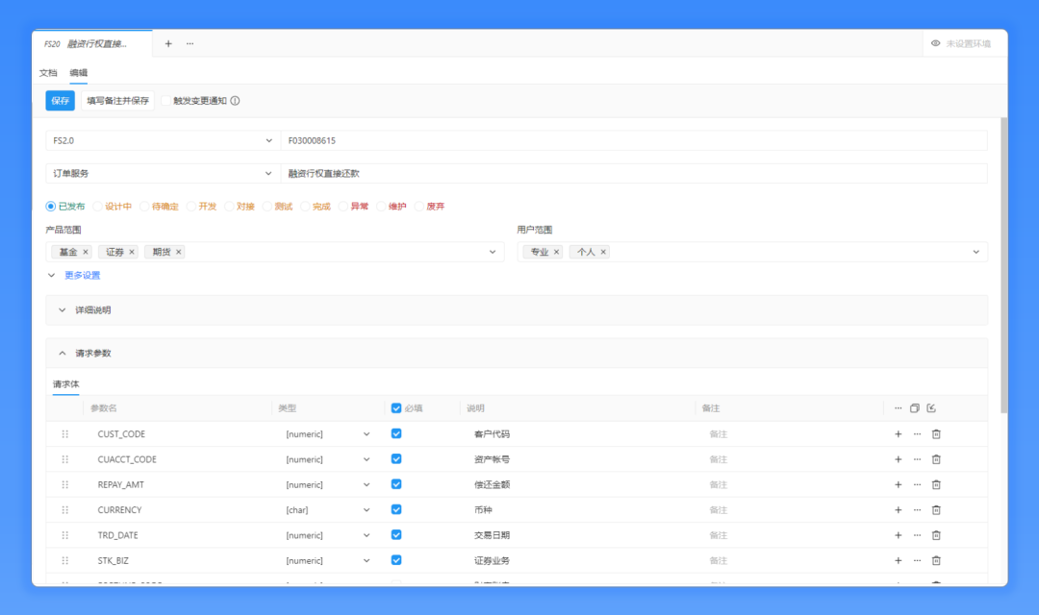Add a row below REPAY_AMT parameter
Image resolution: width=1039 pixels, height=615 pixels.
click(898, 484)
